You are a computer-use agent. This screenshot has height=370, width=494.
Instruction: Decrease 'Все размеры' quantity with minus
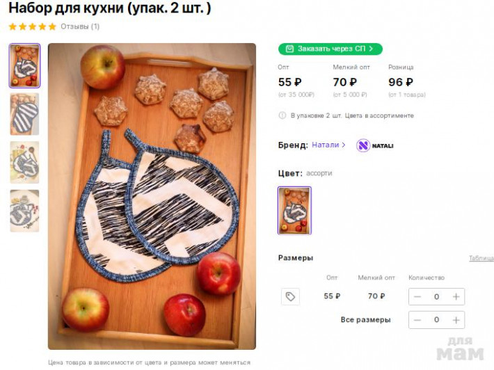click(x=417, y=320)
